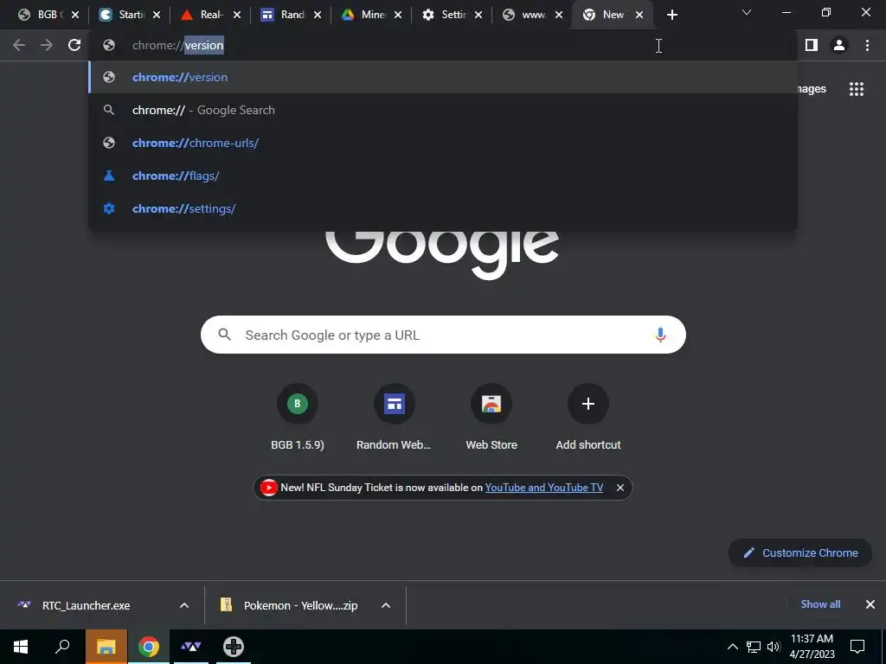Select chrome://version suggestion

click(443, 77)
